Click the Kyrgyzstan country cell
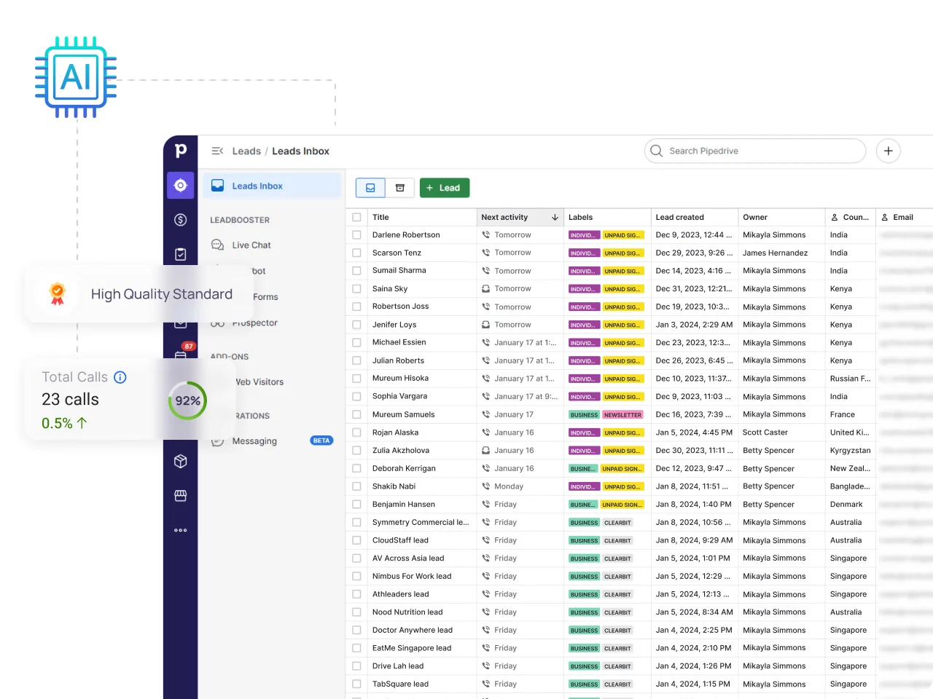This screenshot has width=933, height=699. (x=850, y=451)
